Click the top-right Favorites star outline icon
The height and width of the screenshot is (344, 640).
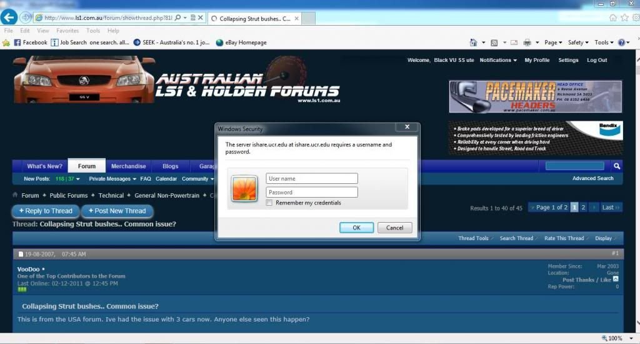tap(624, 18)
